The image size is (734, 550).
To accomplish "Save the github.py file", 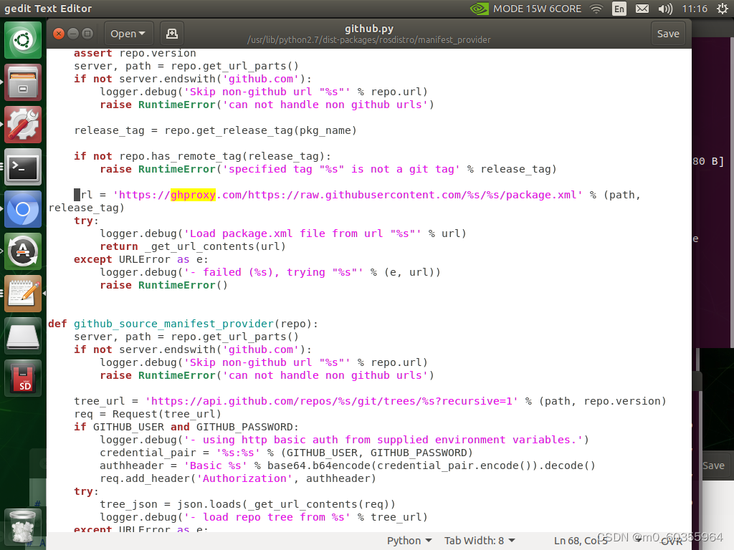I will (668, 34).
